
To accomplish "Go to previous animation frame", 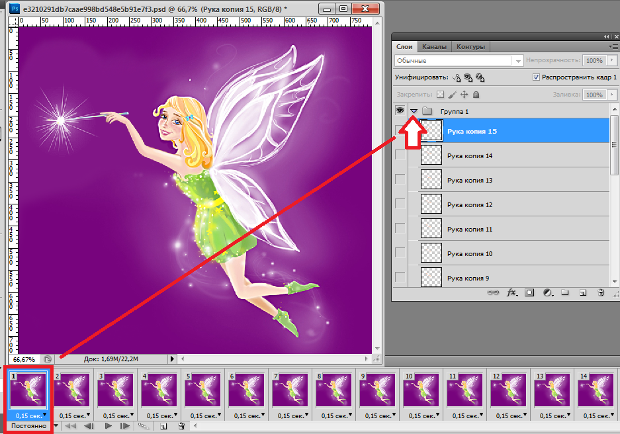I will (89, 425).
